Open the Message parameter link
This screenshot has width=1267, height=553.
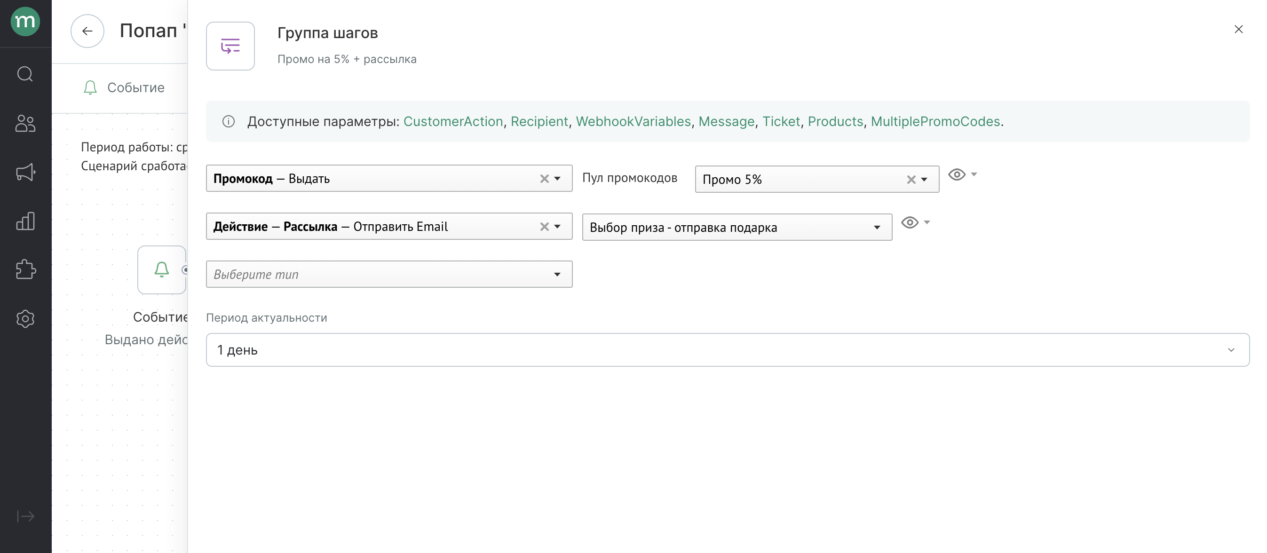pyautogui.click(x=726, y=121)
